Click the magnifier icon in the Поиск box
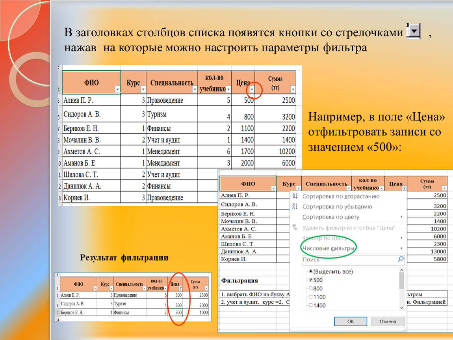 pyautogui.click(x=401, y=259)
